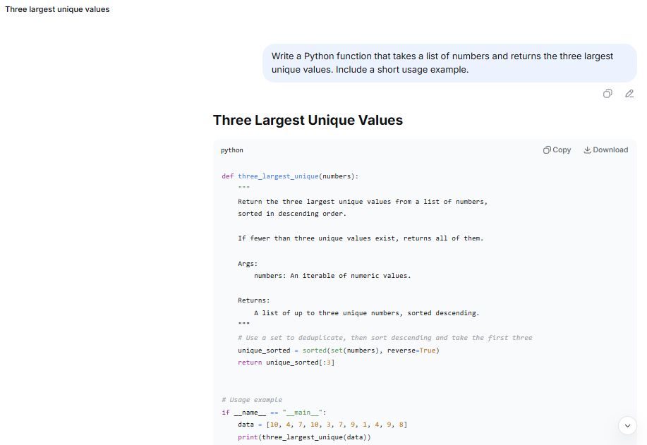The width and height of the screenshot is (647, 445).
Task: Click 'A list of up to three unique numbers' line
Action: (x=367, y=313)
